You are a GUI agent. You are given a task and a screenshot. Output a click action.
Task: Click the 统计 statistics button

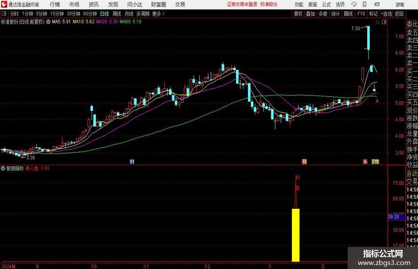click(x=335, y=14)
